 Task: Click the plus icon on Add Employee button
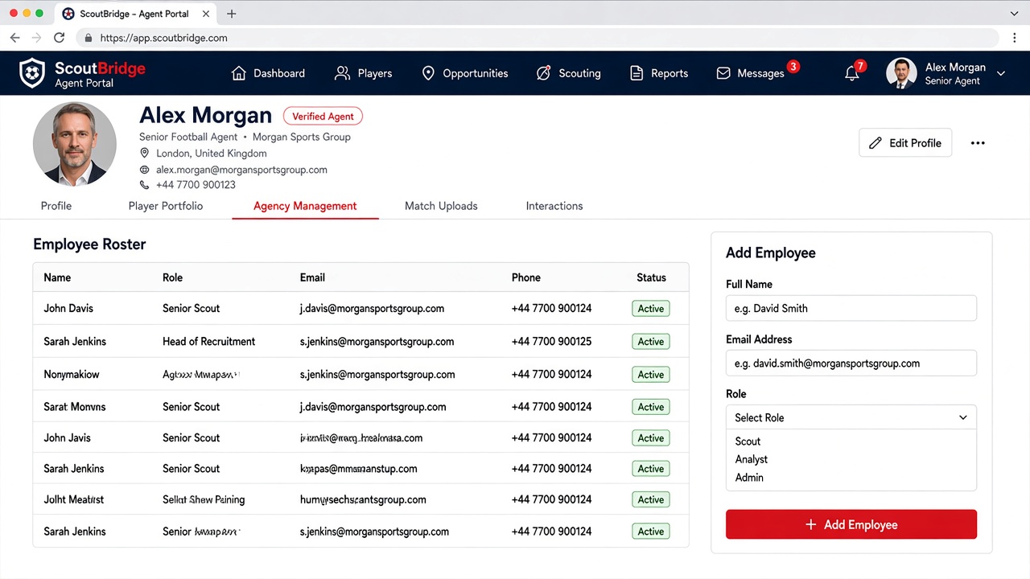pos(811,524)
